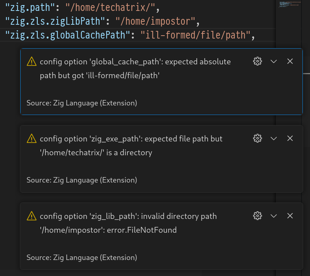This screenshot has width=310, height=276.
Task: Click warning icon on global_cache_path notification
Action: 32,61
